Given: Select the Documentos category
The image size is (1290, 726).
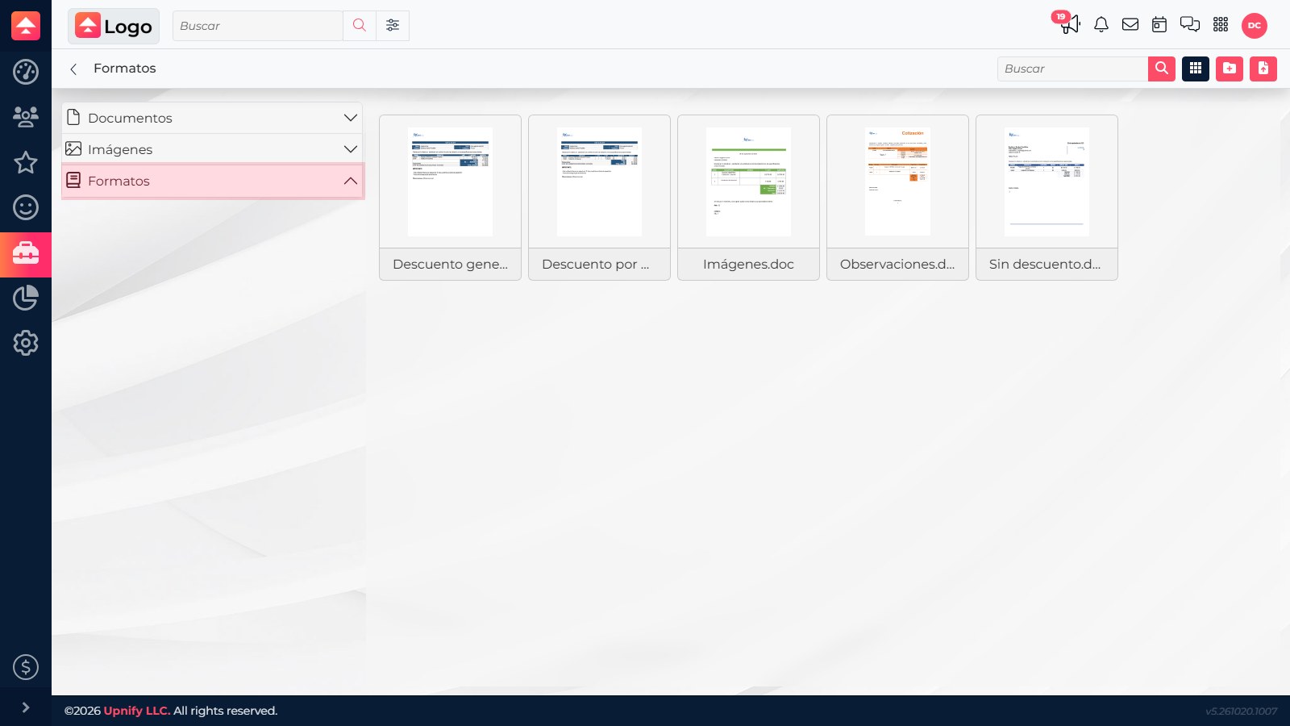Looking at the screenshot, I should point(212,118).
